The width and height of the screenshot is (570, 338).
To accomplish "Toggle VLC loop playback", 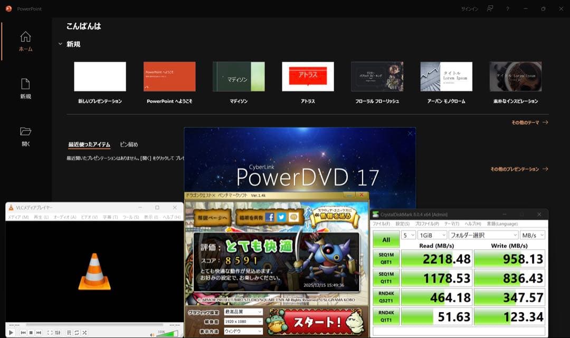I will click(x=77, y=332).
